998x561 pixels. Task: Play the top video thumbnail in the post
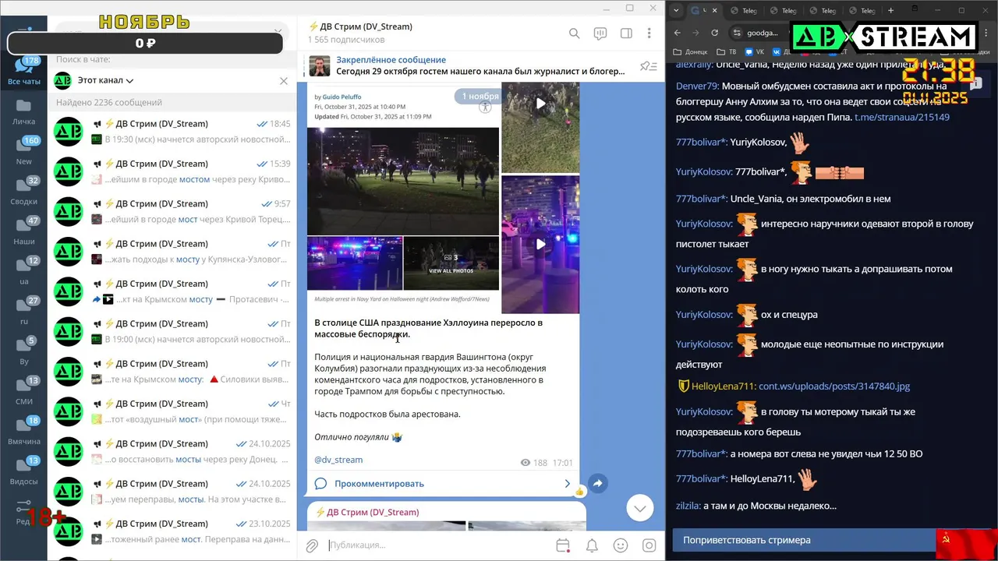[x=540, y=104]
